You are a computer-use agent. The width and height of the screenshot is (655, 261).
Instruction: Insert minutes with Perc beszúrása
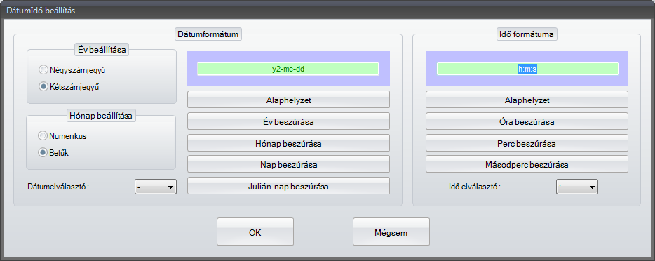tap(527, 144)
